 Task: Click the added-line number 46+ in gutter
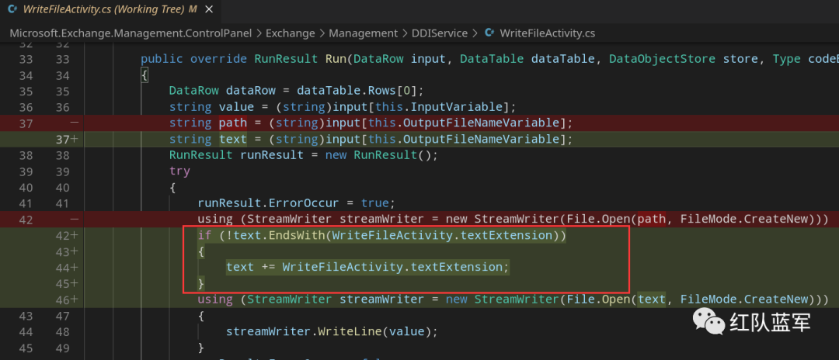(x=66, y=299)
